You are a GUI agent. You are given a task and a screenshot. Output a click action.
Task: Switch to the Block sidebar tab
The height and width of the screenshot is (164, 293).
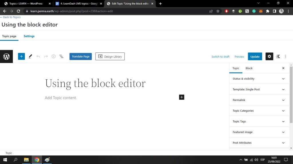[249, 68]
